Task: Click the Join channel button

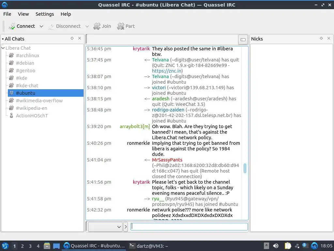Action: 102,26
